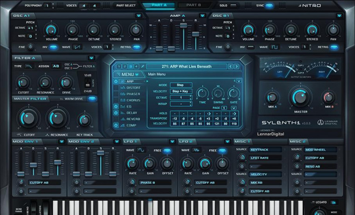Screen dimensions: 355x215
Task: Click the pencil edit icon beside the preset name
Action: pyautogui.click(x=143, y=66)
